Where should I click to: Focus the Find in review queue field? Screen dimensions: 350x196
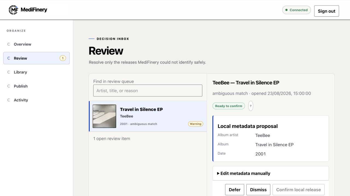tap(148, 91)
